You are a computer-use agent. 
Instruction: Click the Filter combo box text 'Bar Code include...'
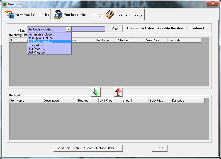tap(40, 29)
